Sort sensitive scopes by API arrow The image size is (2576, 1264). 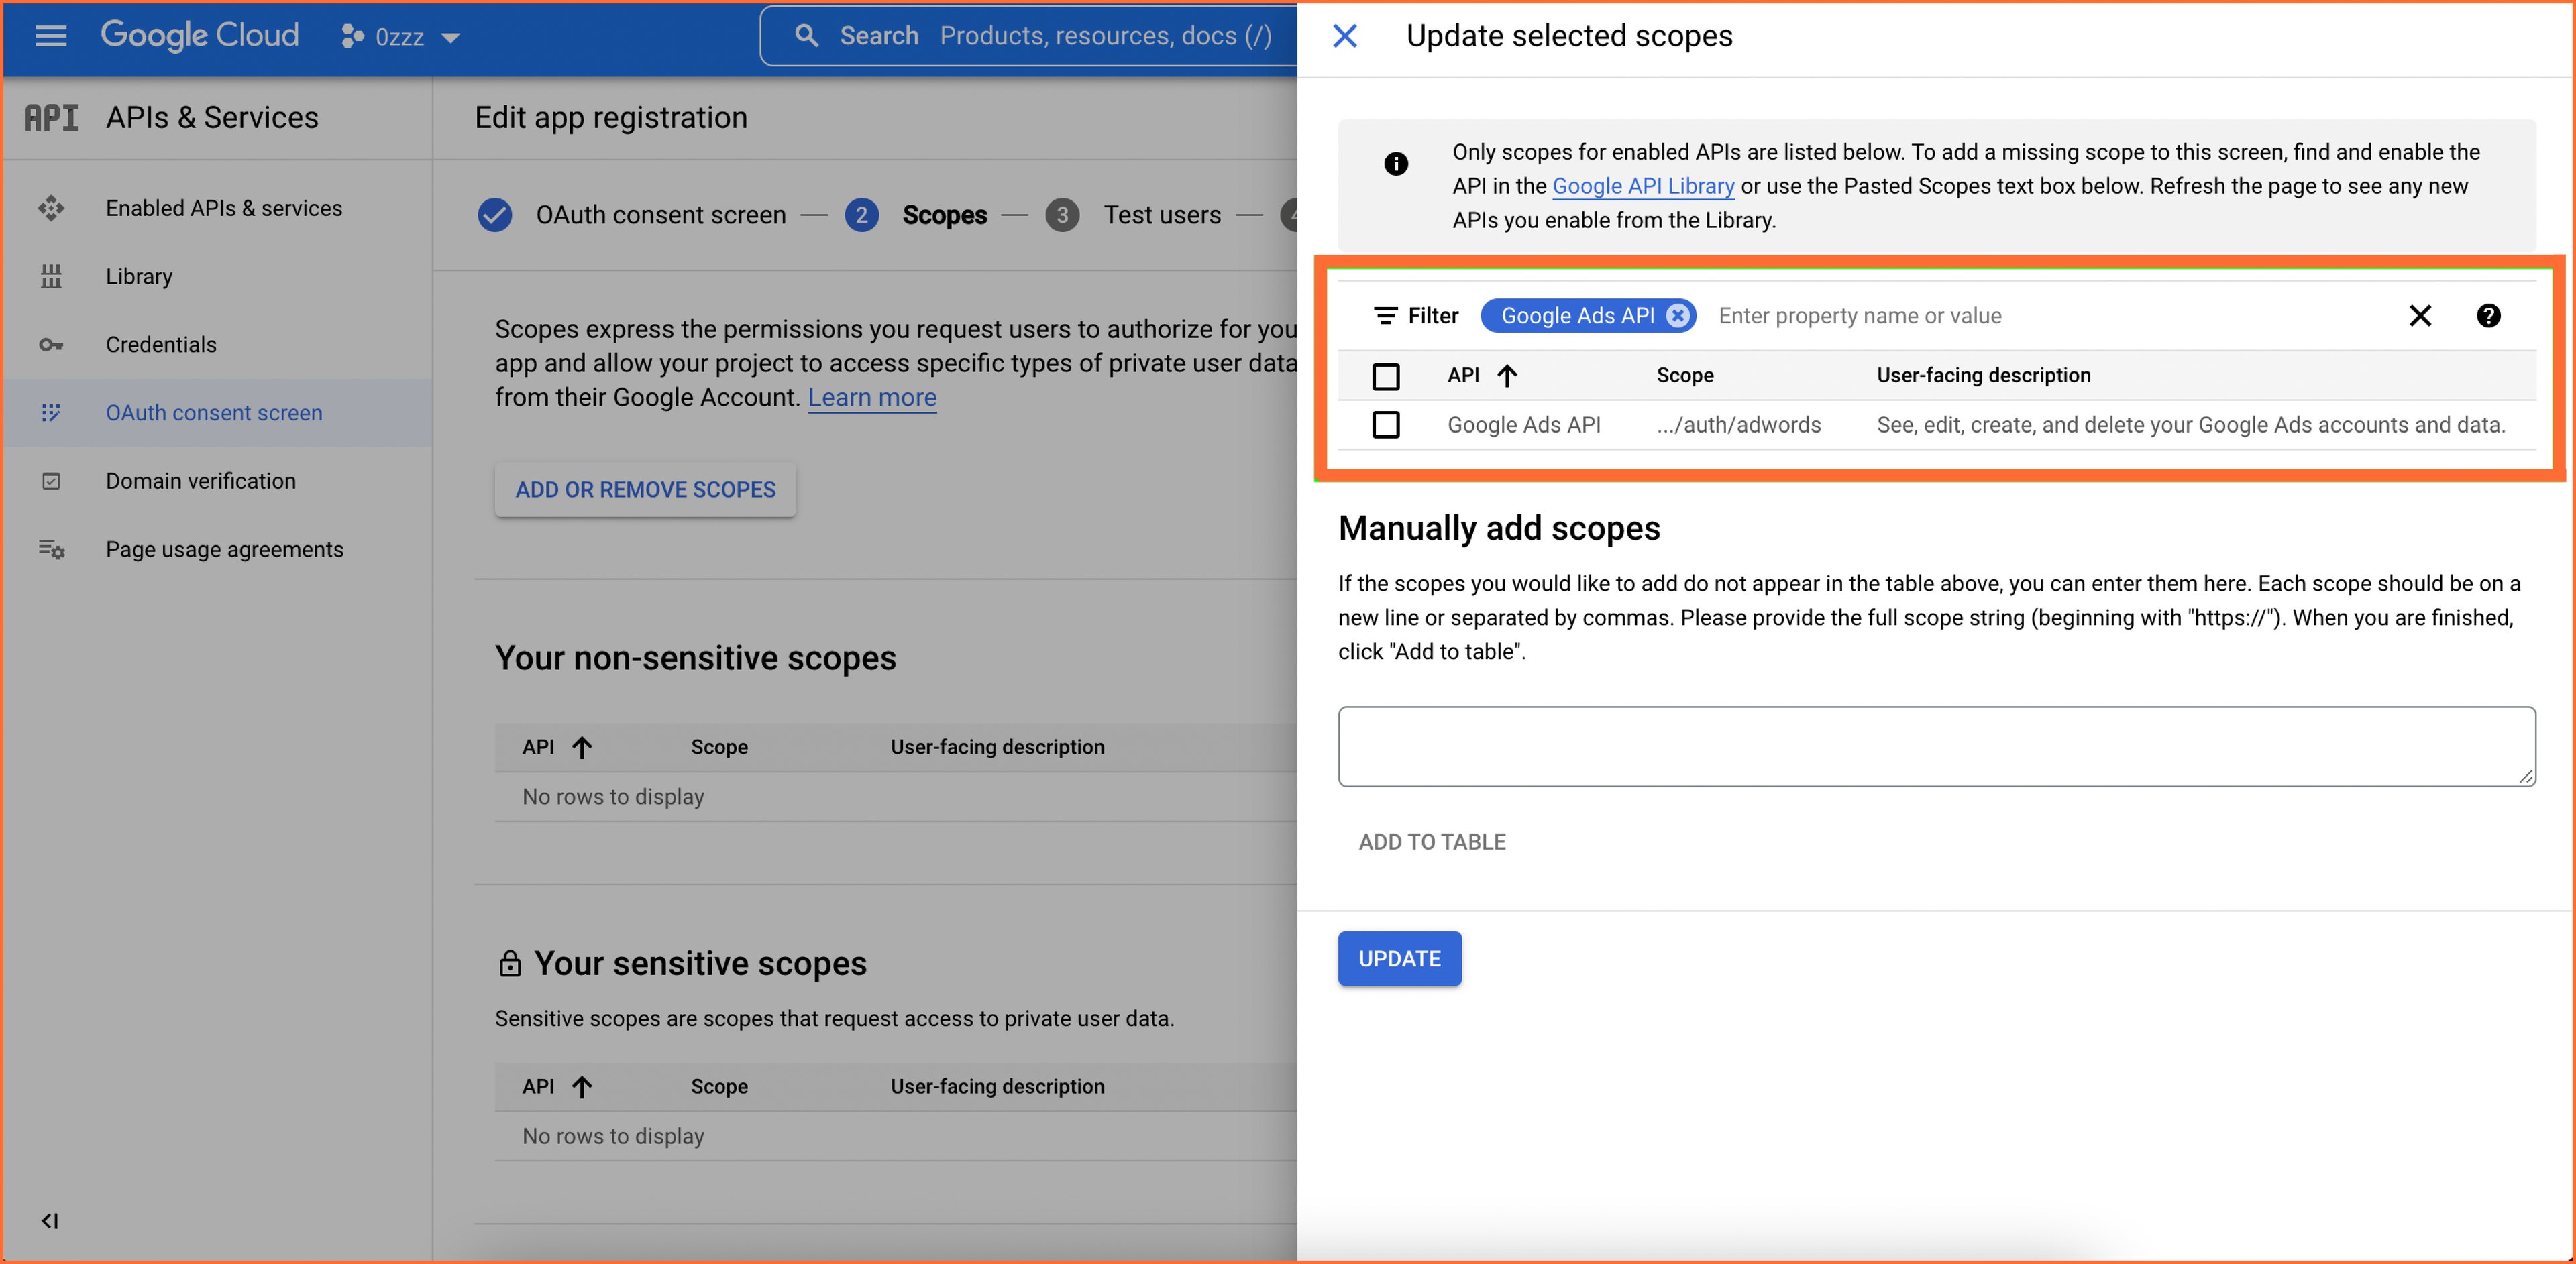pyautogui.click(x=581, y=1086)
